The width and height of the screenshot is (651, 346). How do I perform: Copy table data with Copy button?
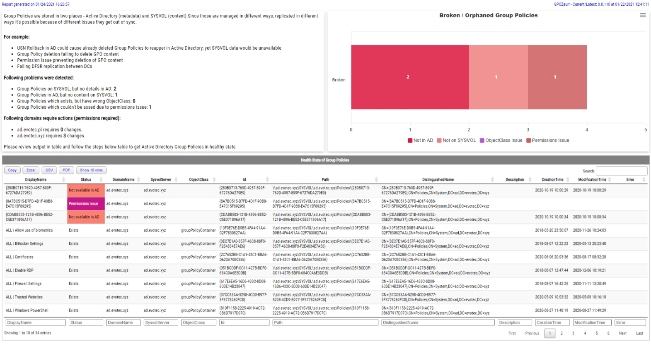point(12,170)
